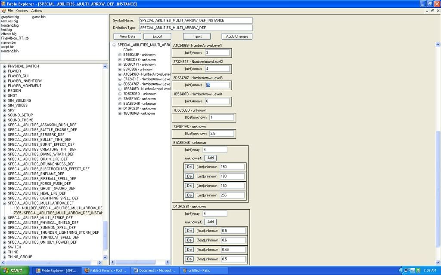Click the Fable Explorer title bar icon
This screenshot has height=275, width=441.
(3, 4)
